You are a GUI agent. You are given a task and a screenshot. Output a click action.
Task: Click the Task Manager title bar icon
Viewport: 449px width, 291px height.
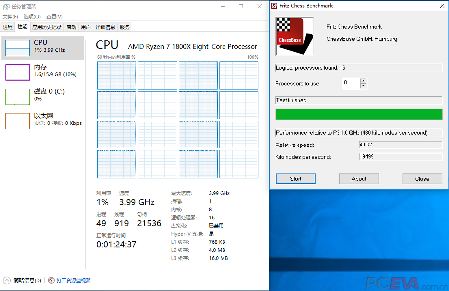click(x=5, y=6)
